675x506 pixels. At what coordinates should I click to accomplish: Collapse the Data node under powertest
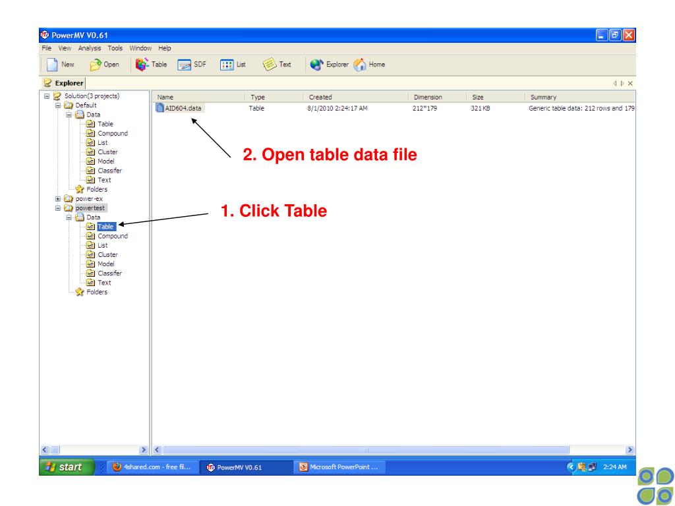[x=69, y=217]
